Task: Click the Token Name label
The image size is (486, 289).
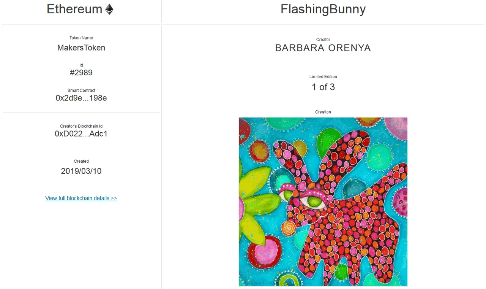Action: pos(81,38)
